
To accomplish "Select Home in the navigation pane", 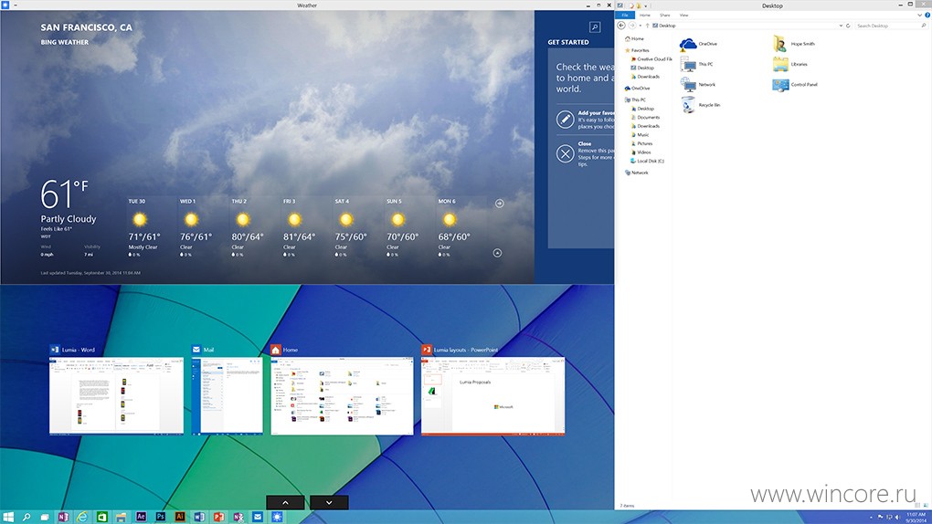I will click(634, 38).
